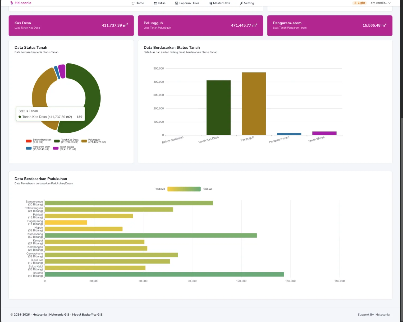Screen dimensions: 403x322
Task: Click the Pelungguh legend color swatch
Action: [x=84, y=141]
